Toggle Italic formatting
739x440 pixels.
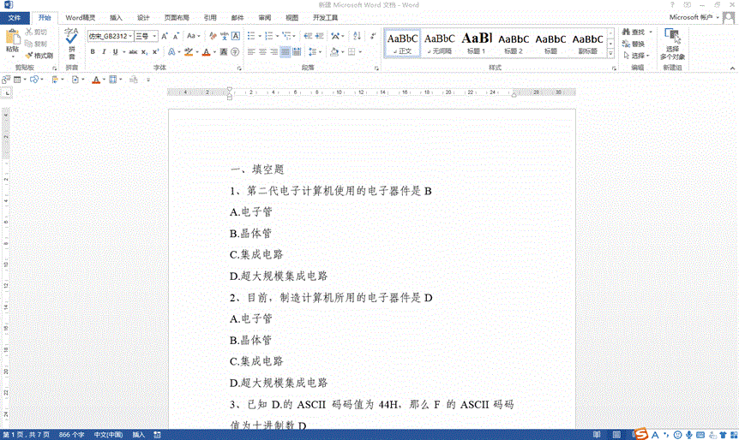tap(104, 52)
